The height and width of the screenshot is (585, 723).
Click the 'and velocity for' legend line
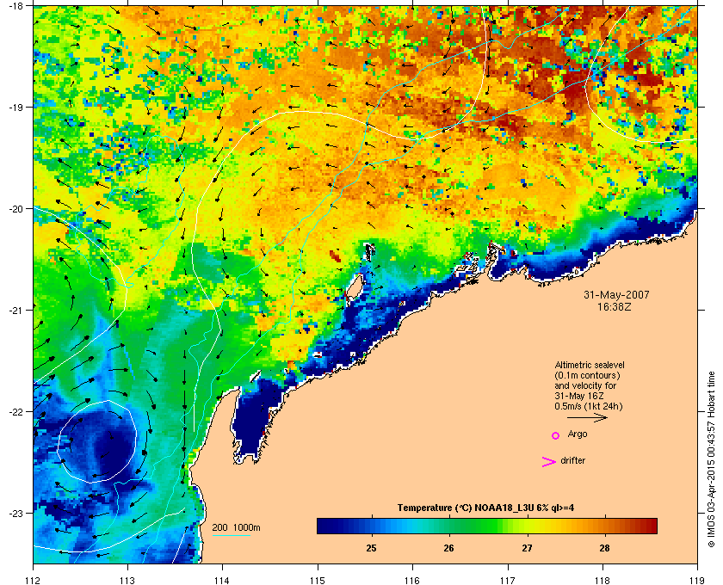click(585, 385)
